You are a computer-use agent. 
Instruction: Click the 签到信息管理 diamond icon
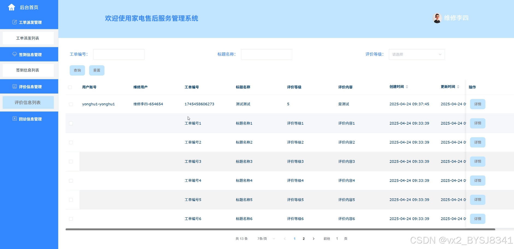[x=14, y=54]
